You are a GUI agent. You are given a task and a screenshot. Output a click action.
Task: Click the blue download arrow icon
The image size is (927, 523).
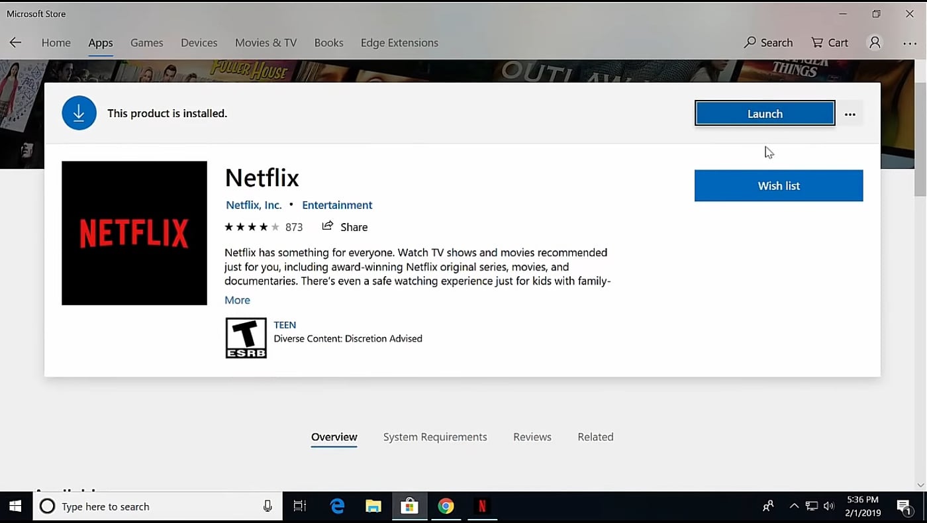click(x=79, y=113)
